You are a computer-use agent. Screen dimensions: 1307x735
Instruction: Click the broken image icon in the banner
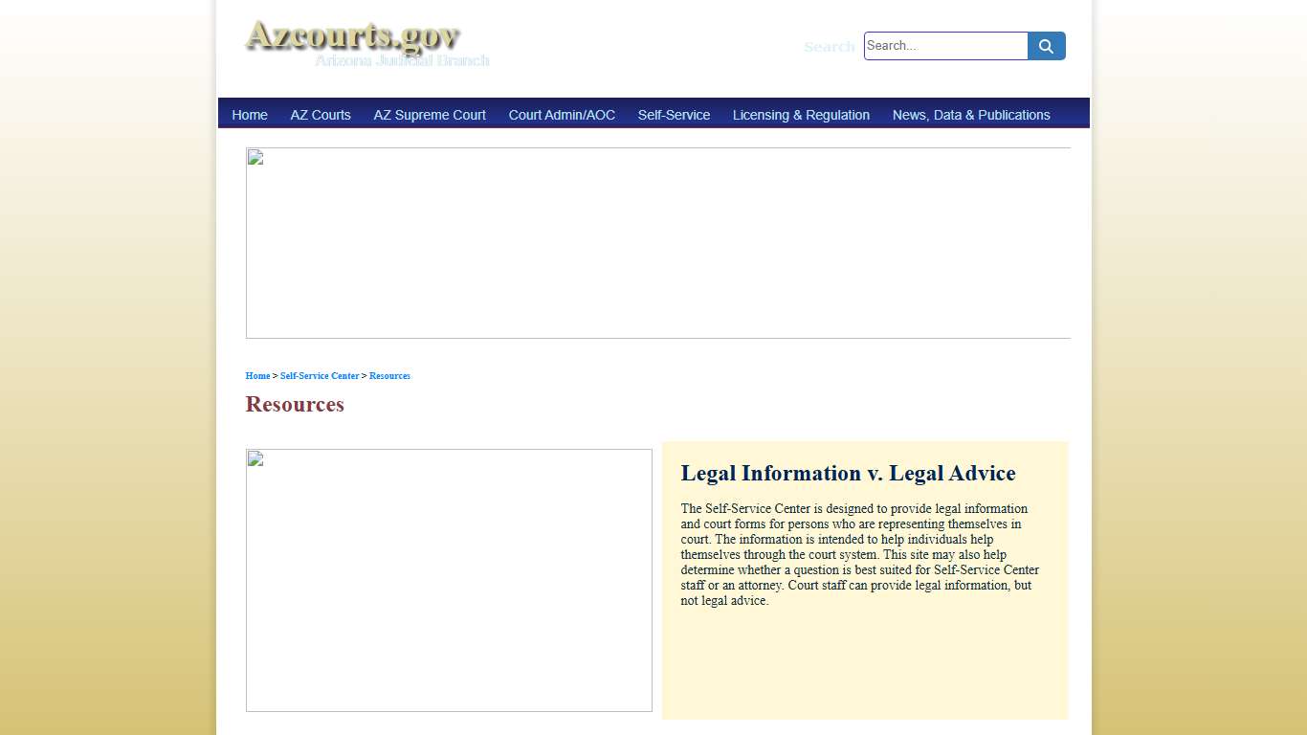(x=255, y=157)
